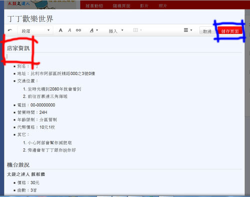Open the 隨機頁面 nav item
The width and height of the screenshot is (250, 197).
coord(121,6)
